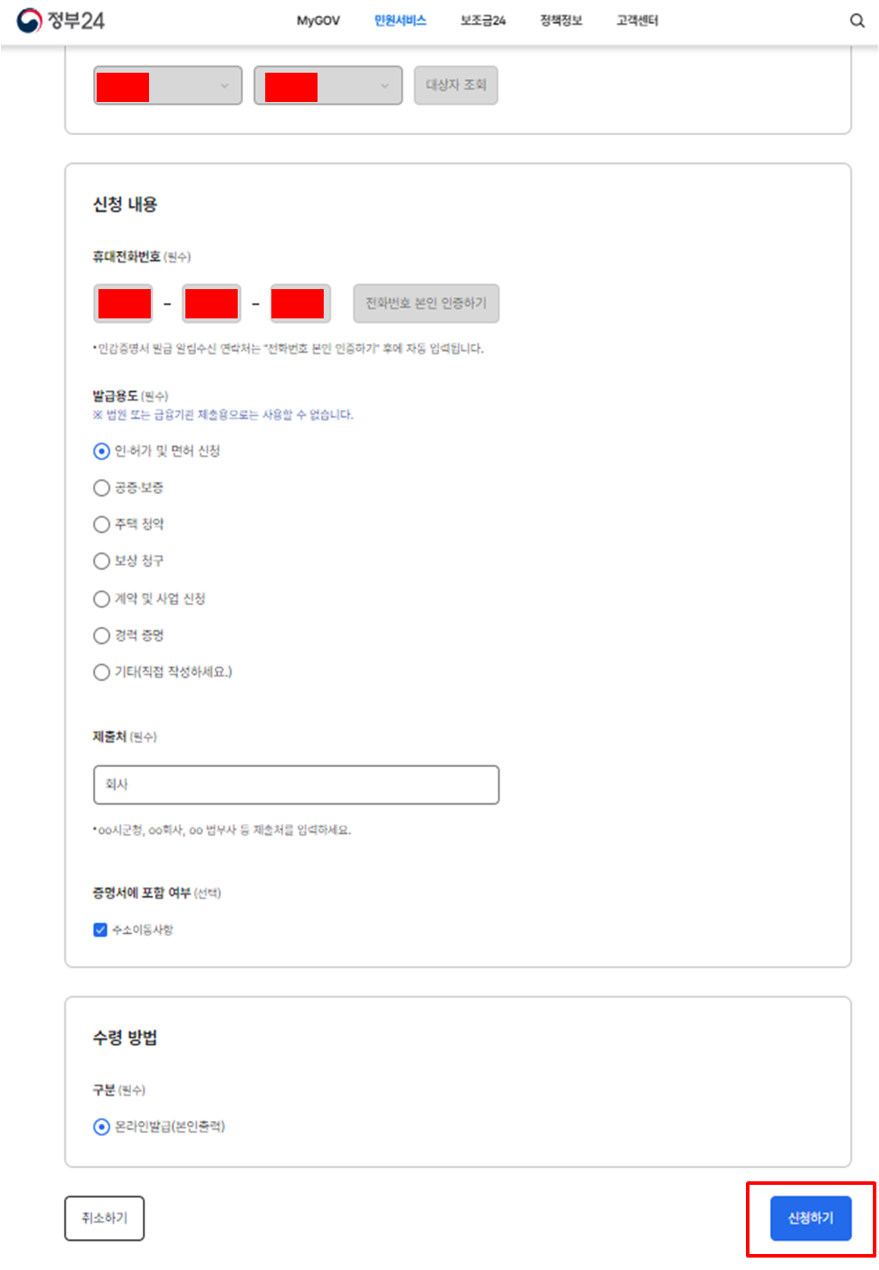Click the 취소하기 button
The width and height of the screenshot is (879, 1270).
click(x=104, y=1219)
